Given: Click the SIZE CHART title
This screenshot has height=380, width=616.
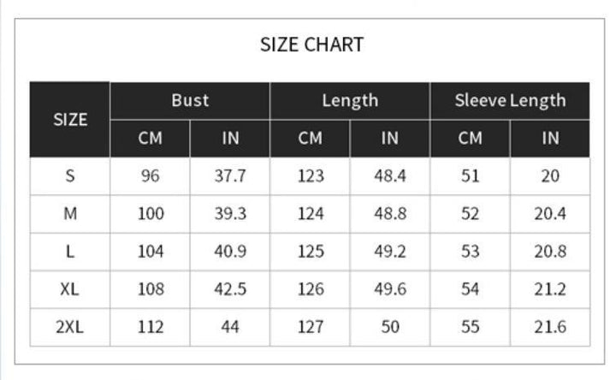Looking at the screenshot, I should (311, 45).
